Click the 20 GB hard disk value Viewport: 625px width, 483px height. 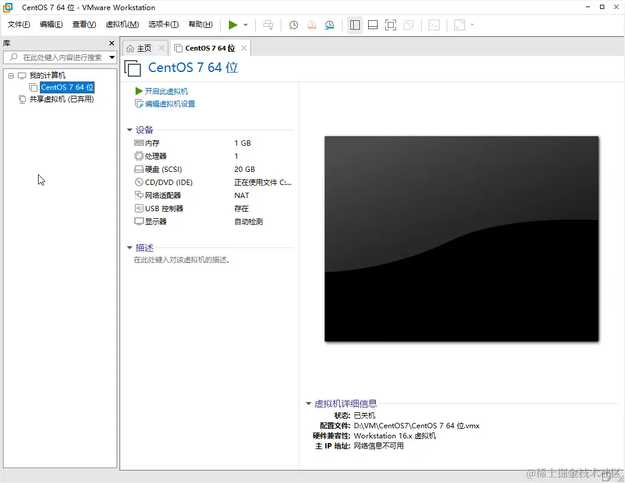(244, 170)
